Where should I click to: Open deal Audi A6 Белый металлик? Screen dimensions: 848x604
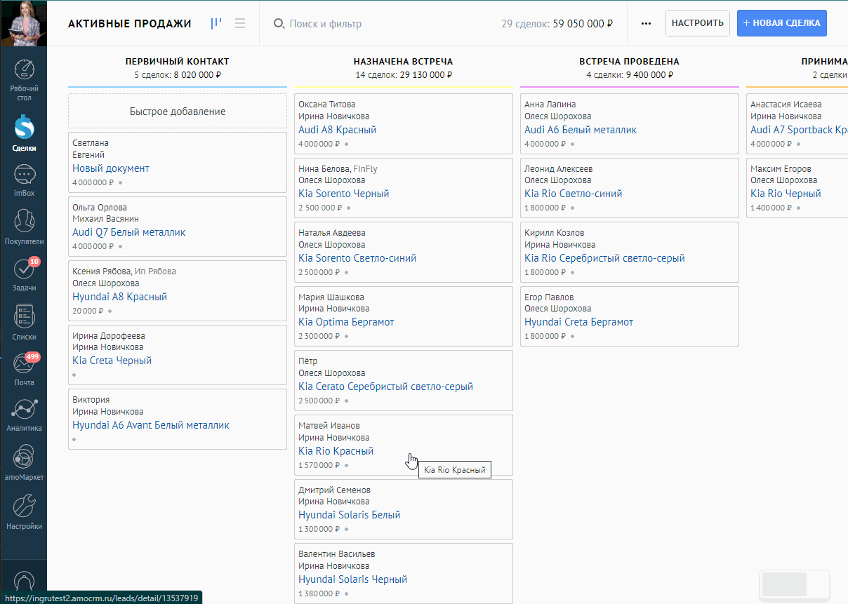click(581, 130)
